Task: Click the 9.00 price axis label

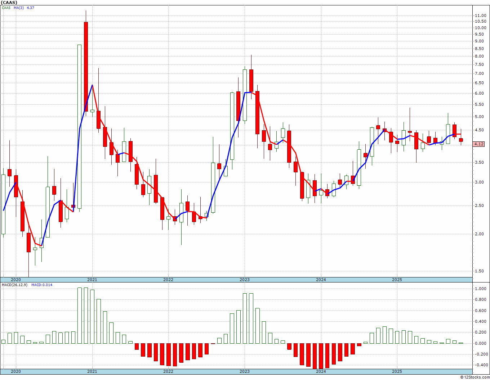Action: [x=480, y=41]
